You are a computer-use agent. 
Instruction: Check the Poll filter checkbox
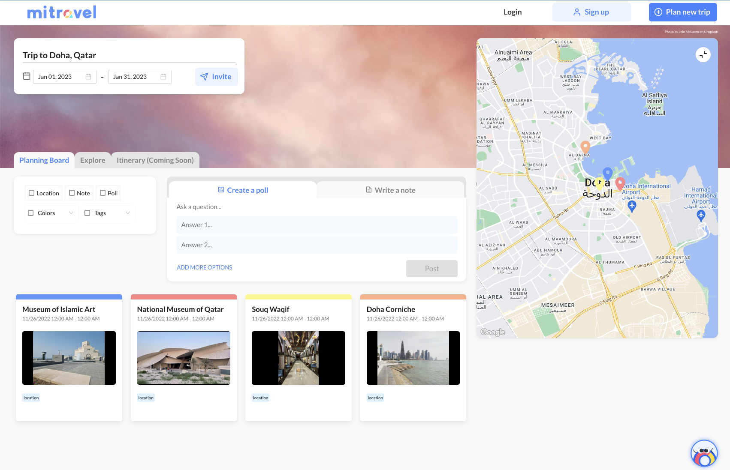(103, 193)
